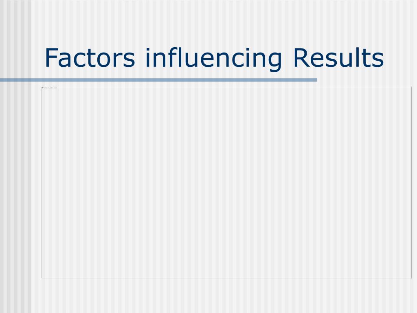
Task: Click the tiny error text beside broken image icon
Action: [x=50, y=88]
